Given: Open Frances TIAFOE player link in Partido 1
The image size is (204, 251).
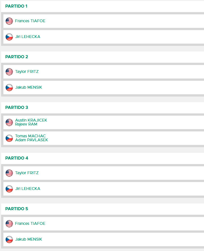Looking at the screenshot, I should (x=30, y=21).
